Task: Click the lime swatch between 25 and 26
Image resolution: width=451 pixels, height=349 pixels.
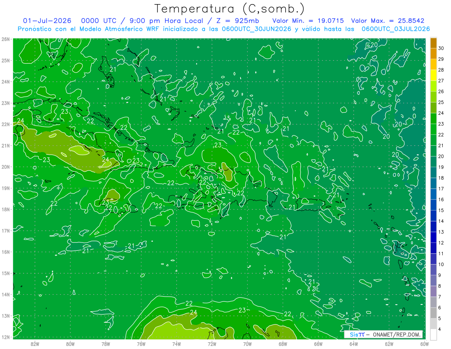Action: 433,97
